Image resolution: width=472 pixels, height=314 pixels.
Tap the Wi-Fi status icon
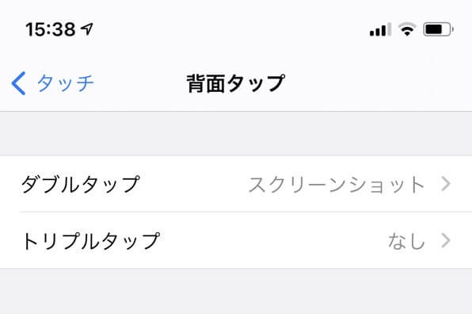coord(407,29)
